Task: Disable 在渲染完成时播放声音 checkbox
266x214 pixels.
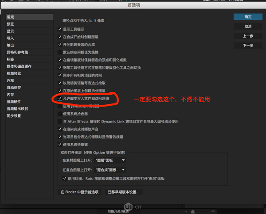Action: tap(60, 129)
